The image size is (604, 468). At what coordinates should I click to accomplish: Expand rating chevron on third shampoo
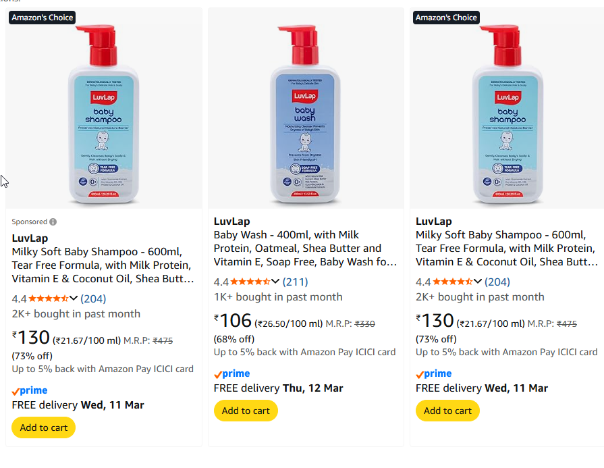[x=478, y=282]
